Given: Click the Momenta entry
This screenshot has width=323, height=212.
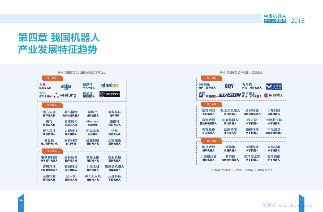Looking at the screenshot, I should click(93, 122).
